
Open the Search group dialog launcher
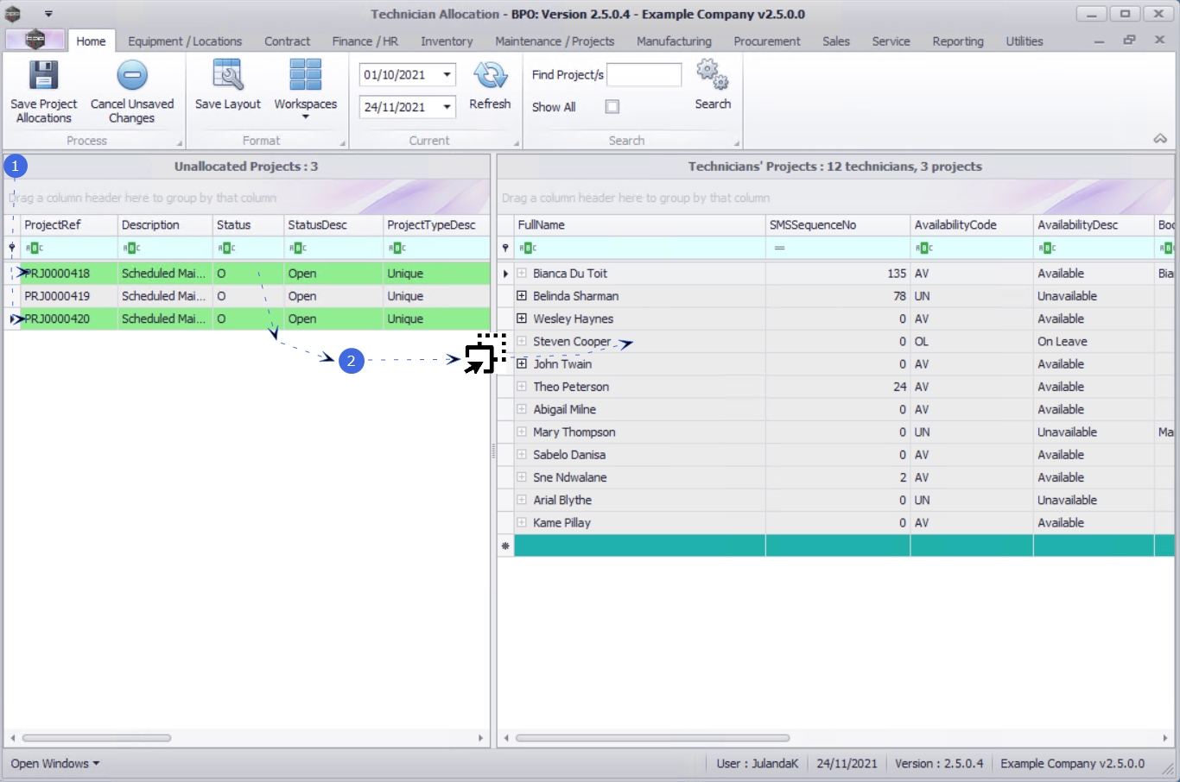point(737,143)
